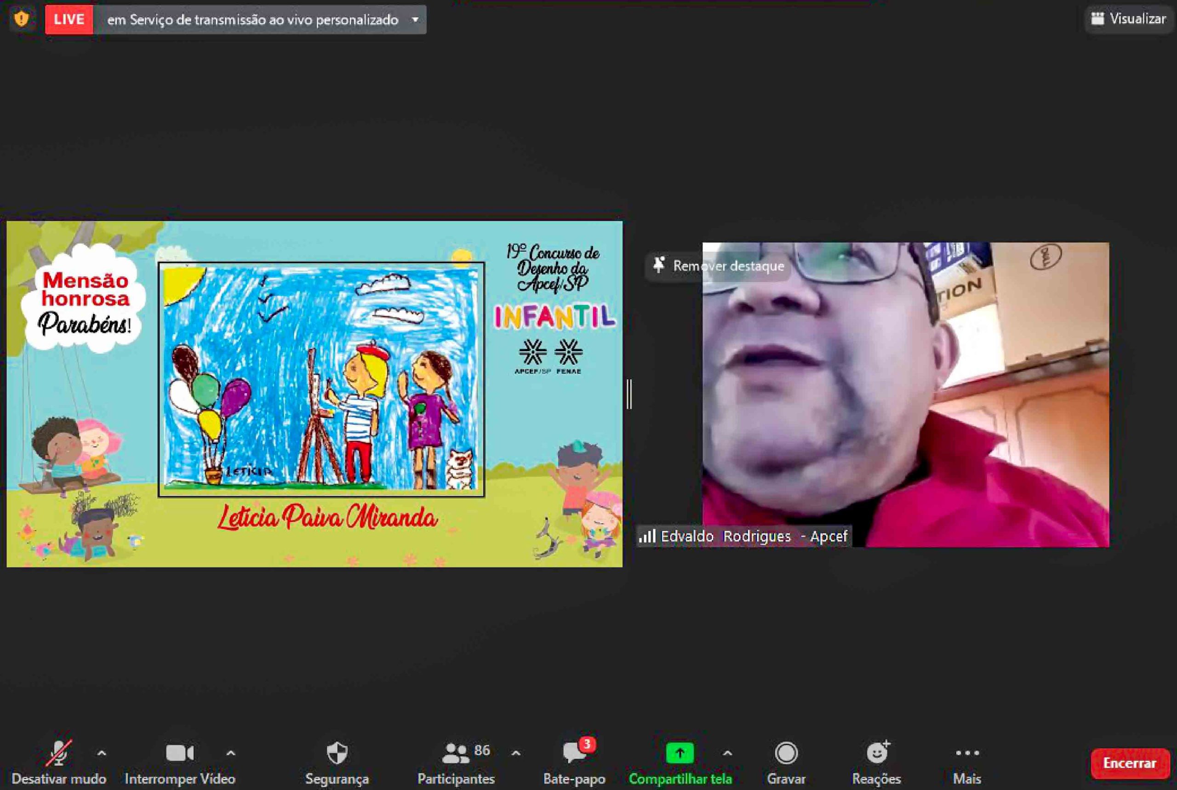Expand chevron beside Participantes
This screenshot has width=1177, height=790.
(516, 753)
